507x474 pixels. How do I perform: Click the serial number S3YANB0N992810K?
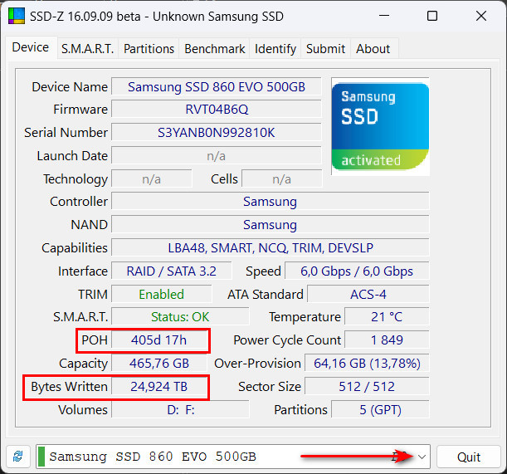tap(217, 132)
